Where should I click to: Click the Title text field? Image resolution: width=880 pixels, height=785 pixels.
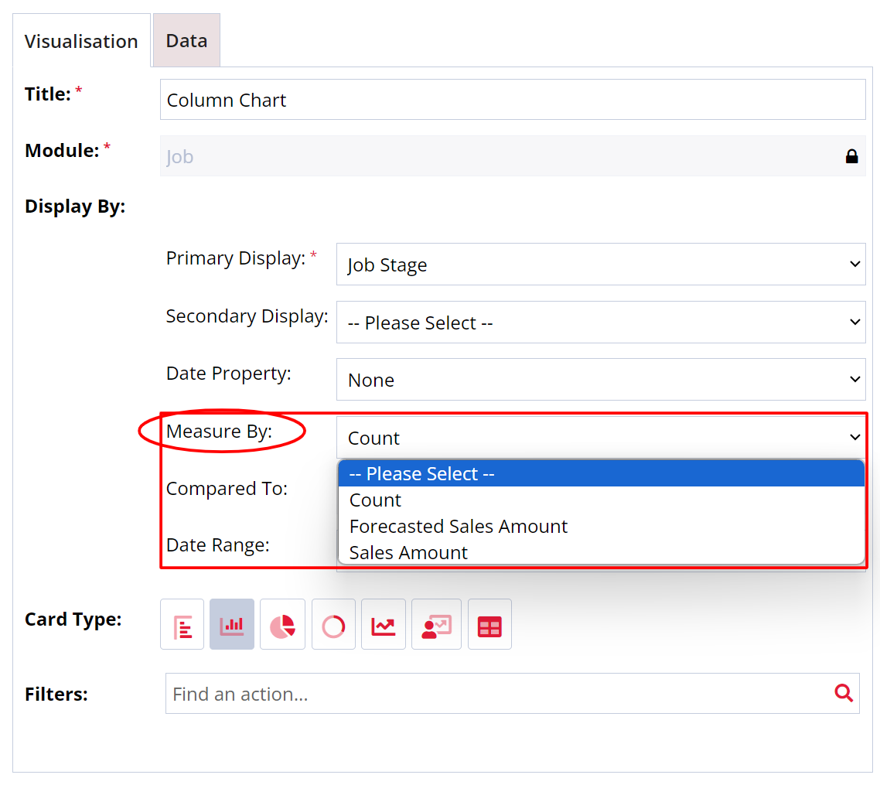coord(512,100)
